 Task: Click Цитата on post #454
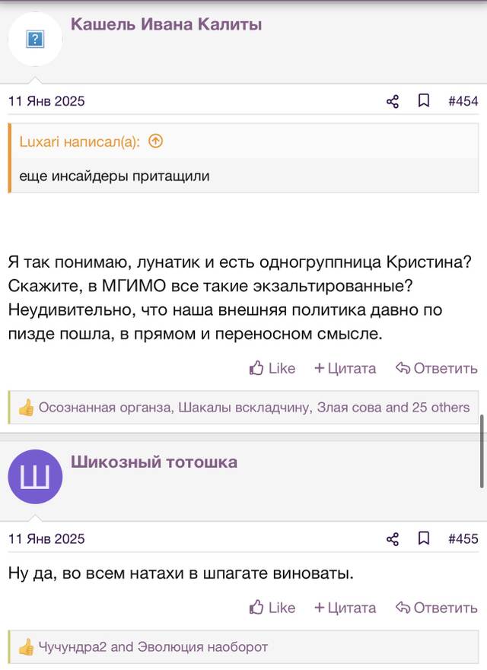tap(345, 368)
